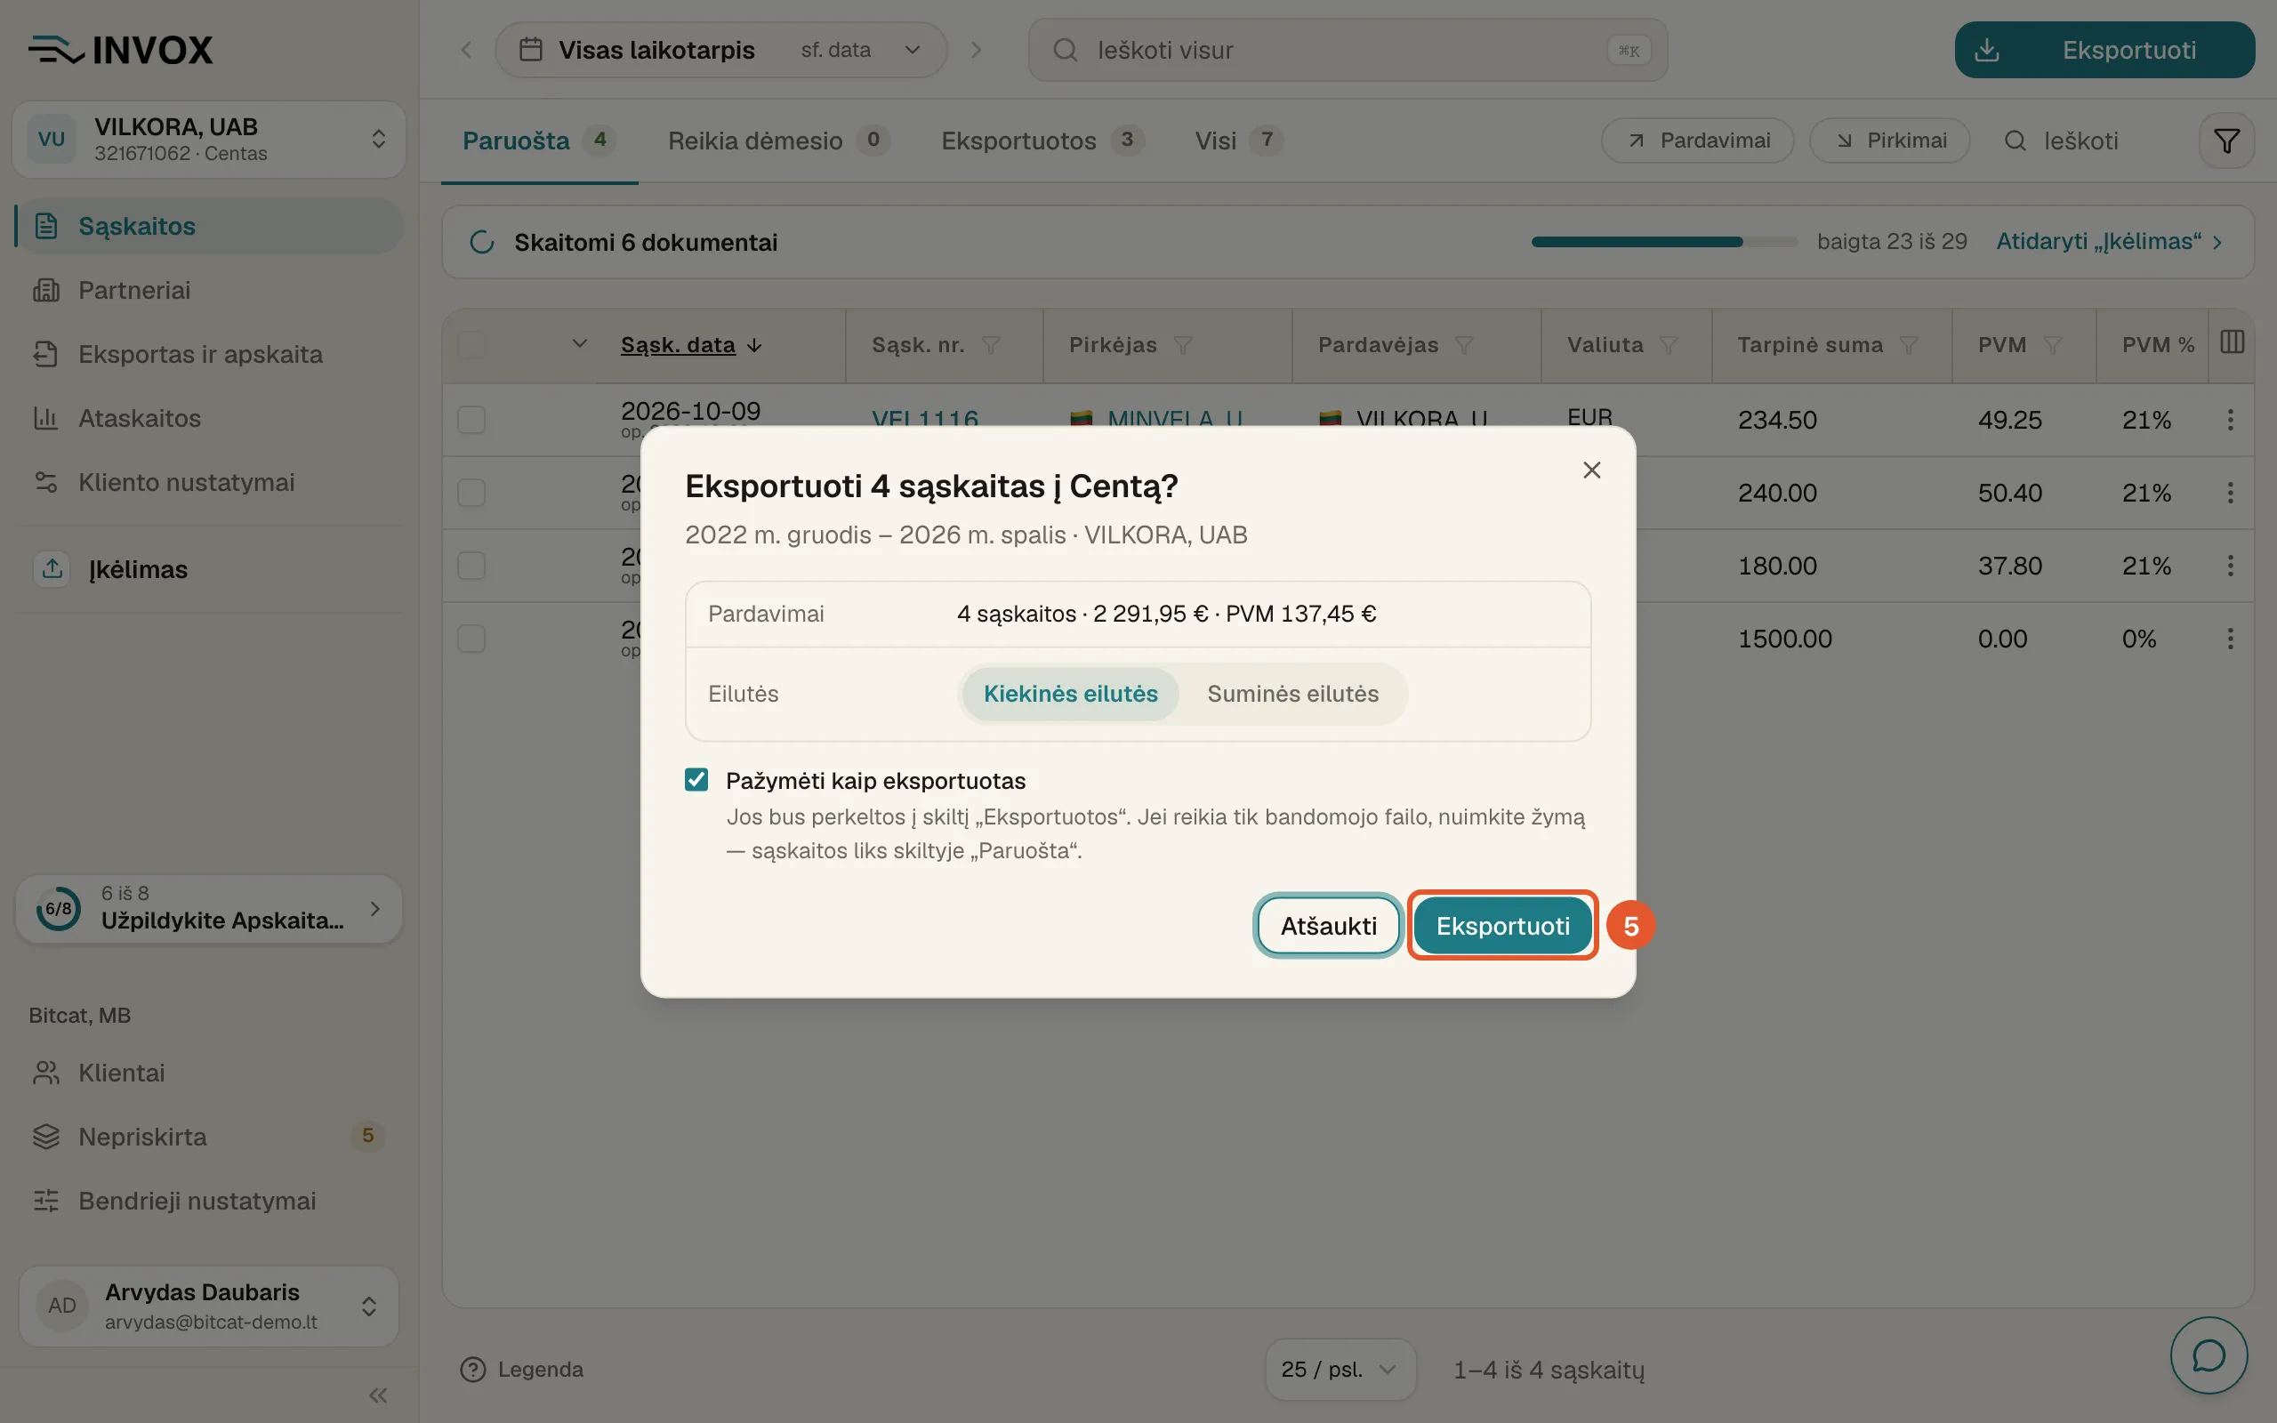
Task: Filter by Sąsk. nr. column funnel
Action: point(991,345)
